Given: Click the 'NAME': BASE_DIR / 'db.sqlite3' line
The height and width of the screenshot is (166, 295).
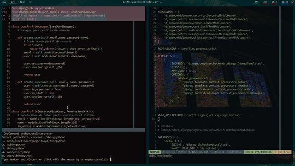Looking at the screenshot, I should coord(195,148).
